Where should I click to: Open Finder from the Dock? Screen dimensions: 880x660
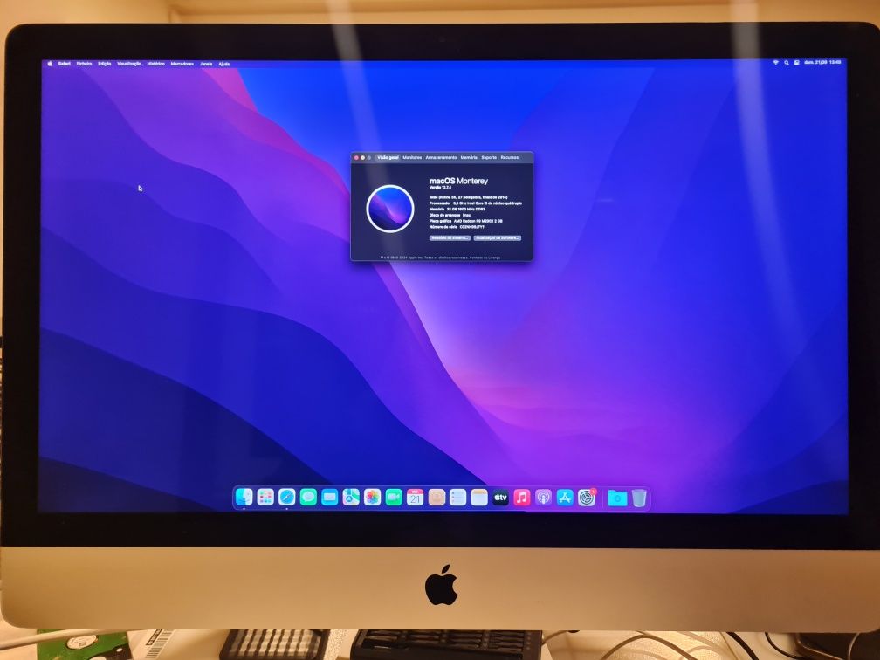pyautogui.click(x=244, y=497)
